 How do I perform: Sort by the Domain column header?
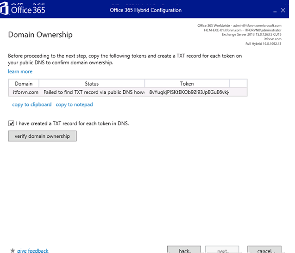pos(24,84)
